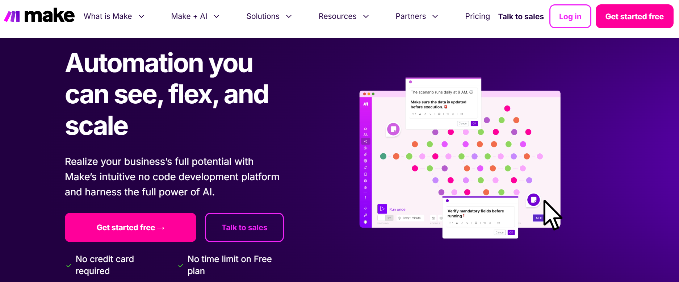Expand the Solutions navigation menu
679x282 pixels.
pos(269,16)
